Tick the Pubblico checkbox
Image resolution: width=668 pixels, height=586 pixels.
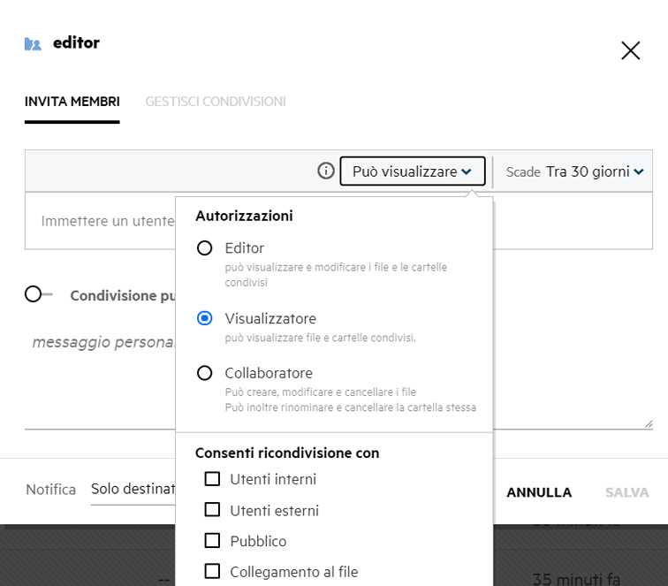click(x=212, y=541)
